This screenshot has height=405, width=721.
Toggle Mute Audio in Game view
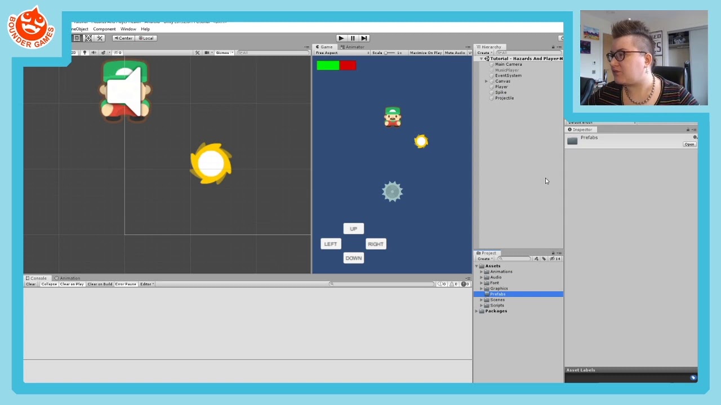[x=455, y=53]
